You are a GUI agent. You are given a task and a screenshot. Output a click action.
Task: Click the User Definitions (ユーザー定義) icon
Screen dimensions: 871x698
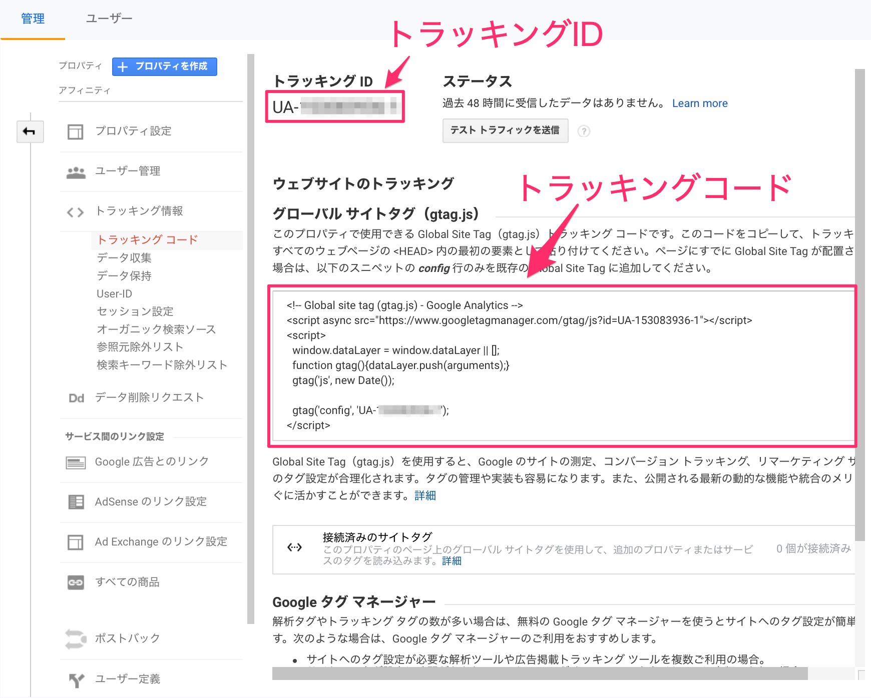coord(76,679)
